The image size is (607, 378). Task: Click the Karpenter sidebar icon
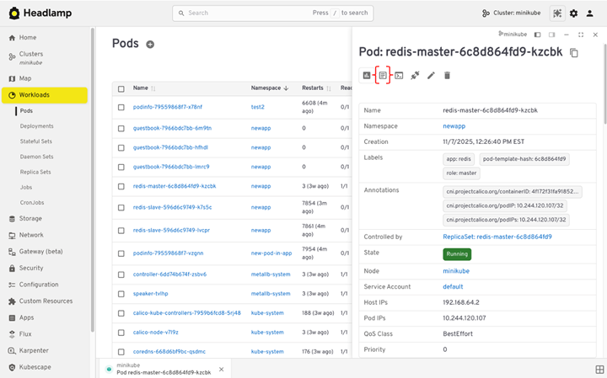[12, 351]
